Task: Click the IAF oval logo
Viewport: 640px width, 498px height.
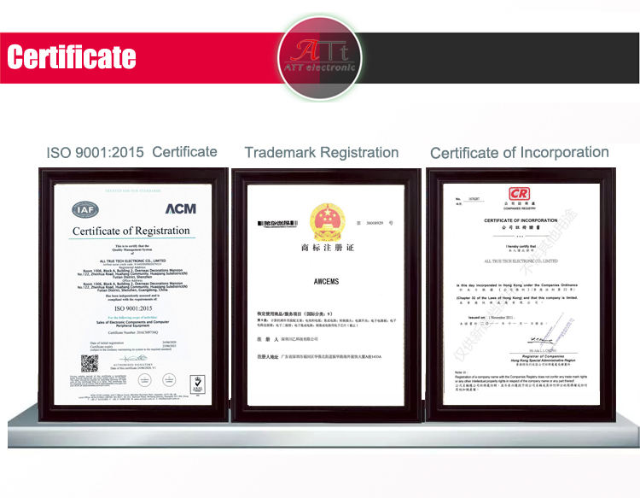Action: (x=85, y=209)
